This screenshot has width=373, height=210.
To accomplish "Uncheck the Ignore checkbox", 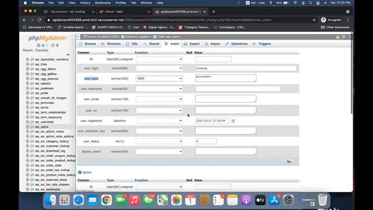I will click(80, 172).
